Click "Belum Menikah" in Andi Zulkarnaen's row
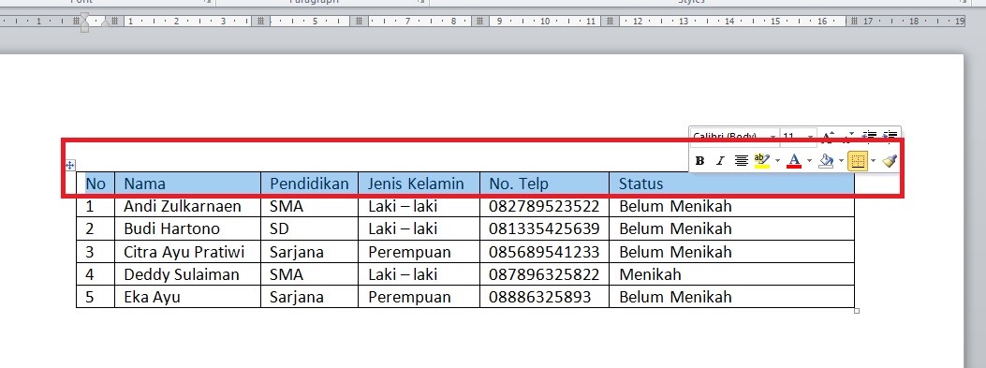Image resolution: width=986 pixels, height=368 pixels. click(x=675, y=206)
